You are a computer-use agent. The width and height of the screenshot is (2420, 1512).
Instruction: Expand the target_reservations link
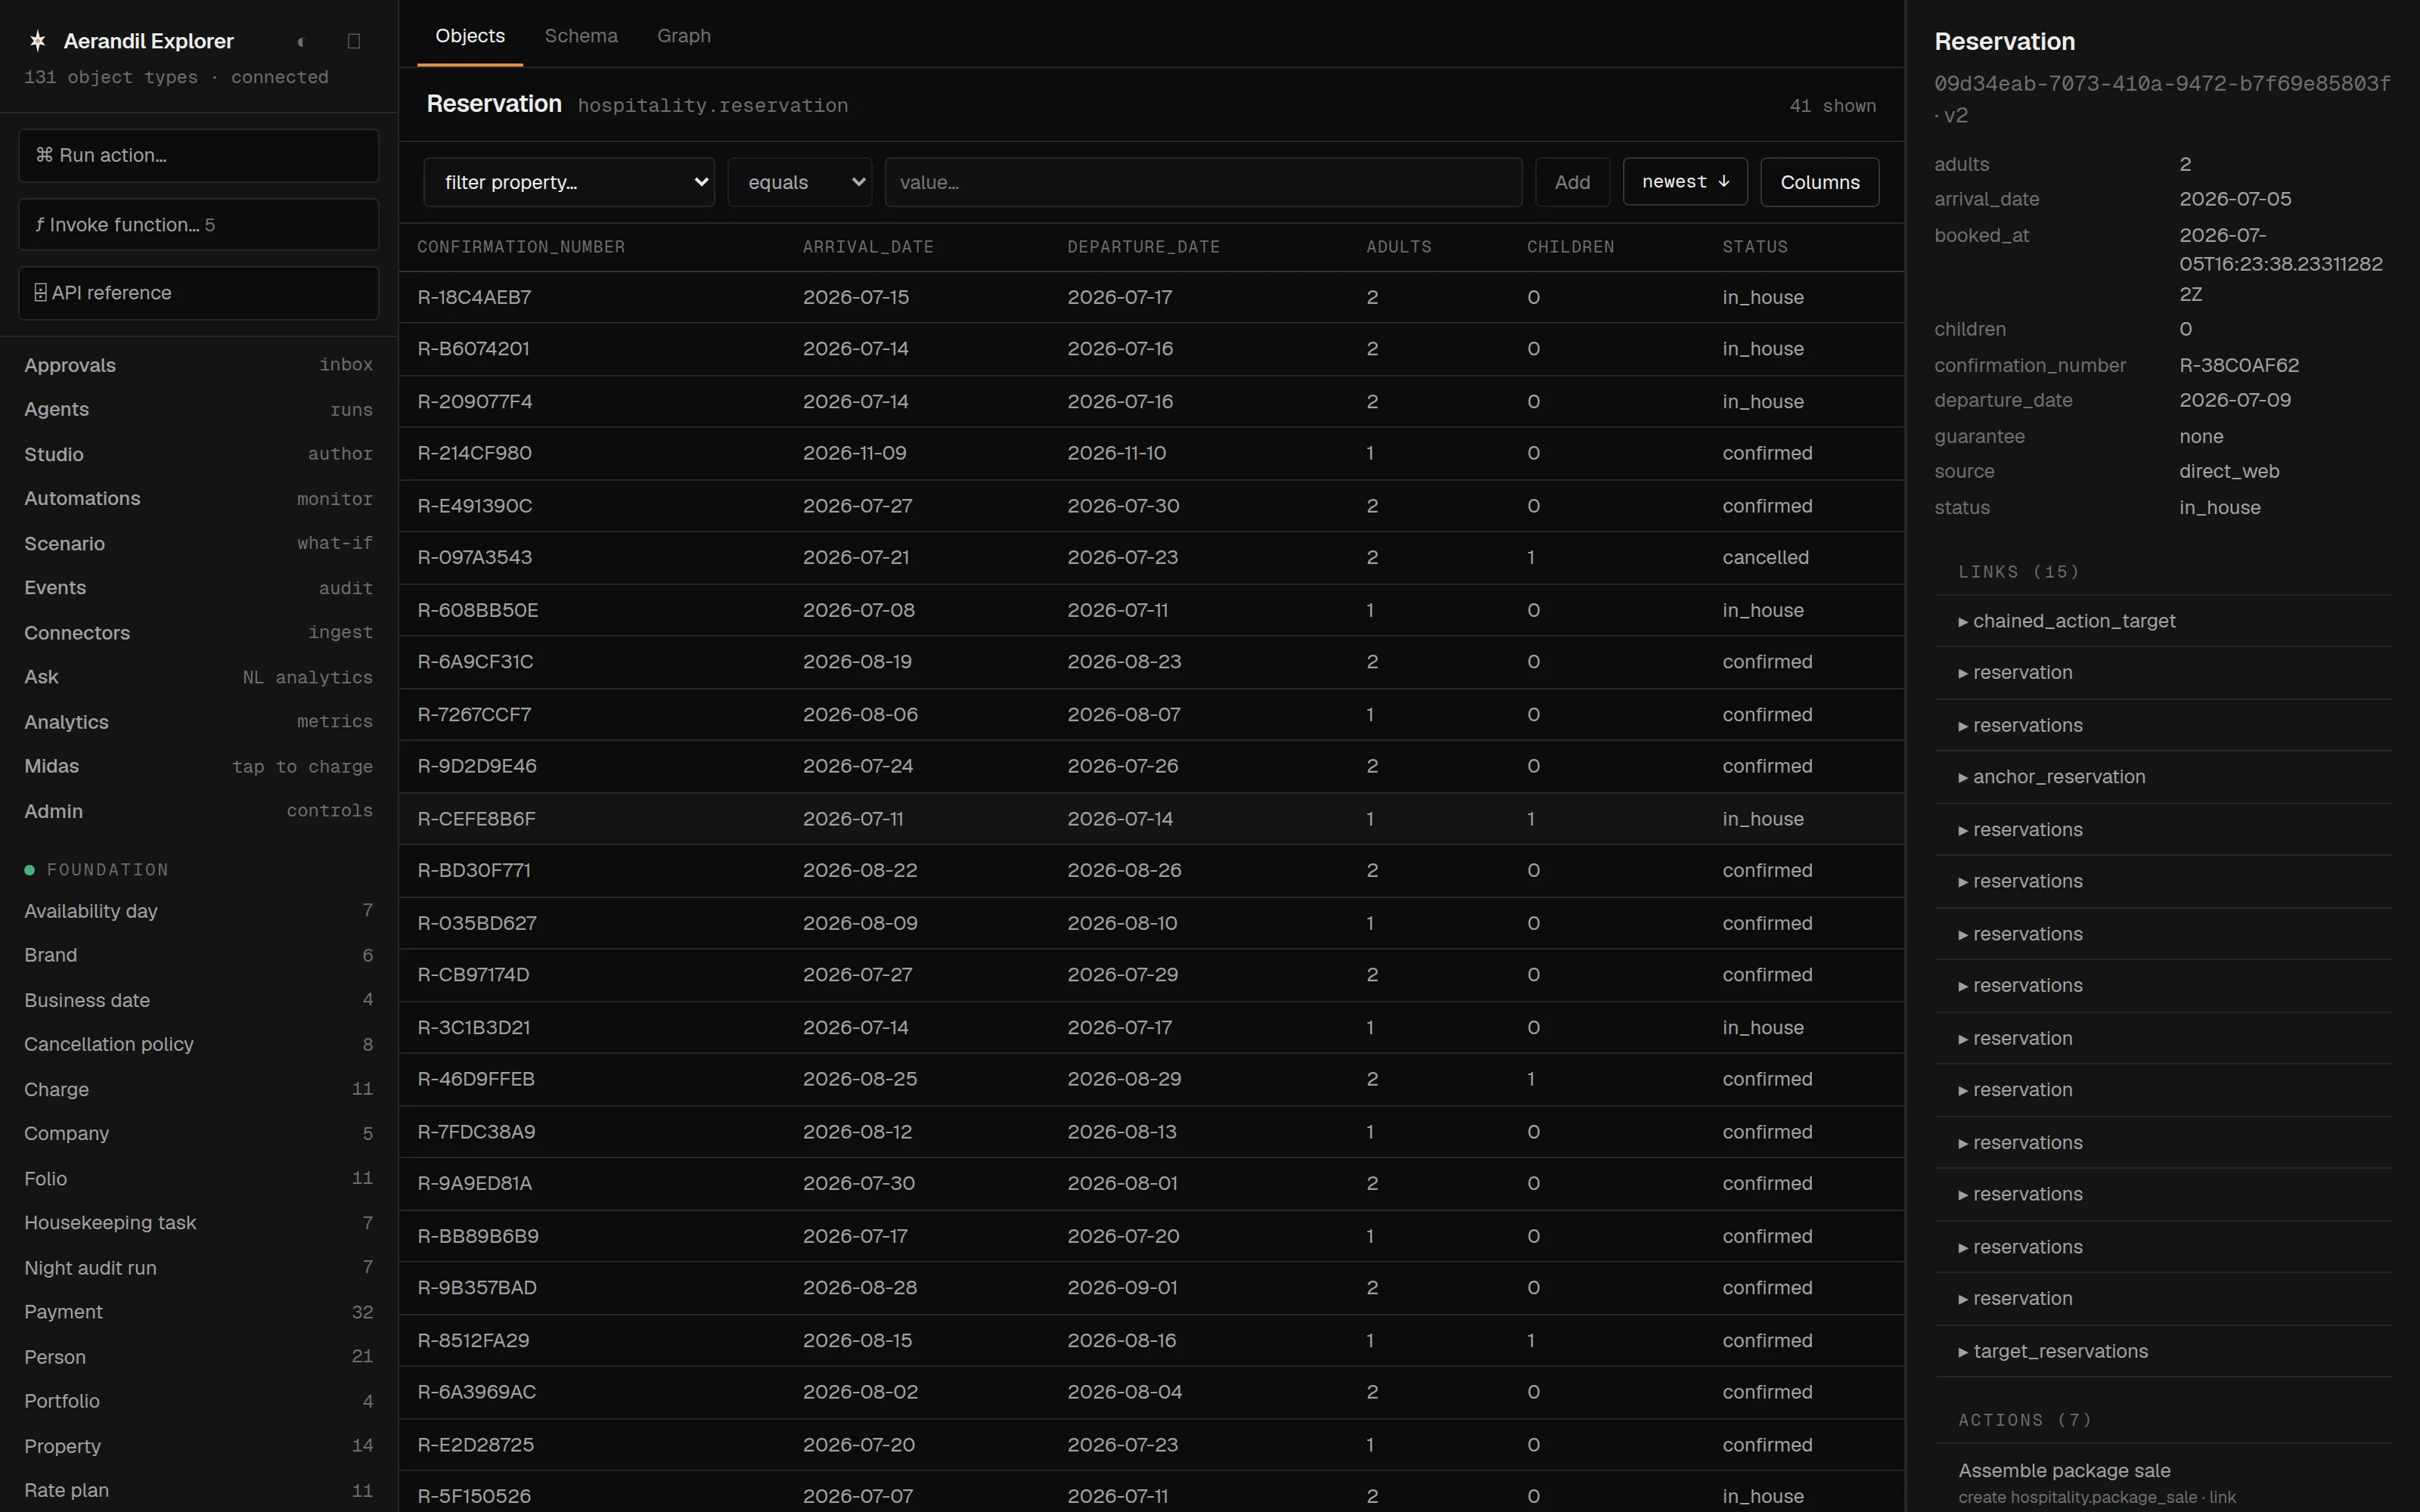[x=2163, y=1351]
